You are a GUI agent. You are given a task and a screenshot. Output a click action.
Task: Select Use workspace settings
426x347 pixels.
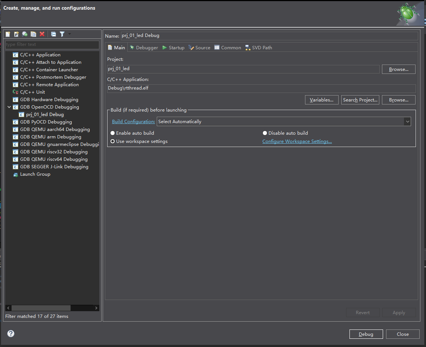pos(112,141)
